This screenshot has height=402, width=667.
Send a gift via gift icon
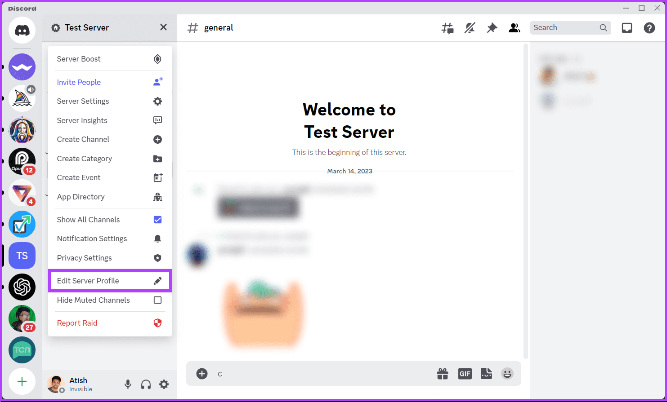(443, 374)
